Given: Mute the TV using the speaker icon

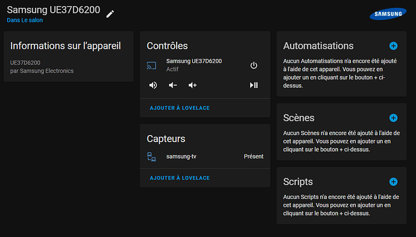Looking at the screenshot, I should [x=153, y=85].
